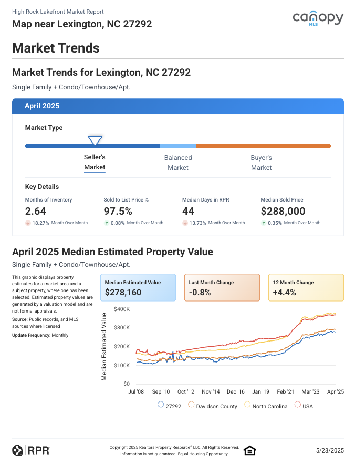The height and width of the screenshot is (462, 355).
Task: Toggle the 27292 legend circle
Action: (x=160, y=405)
